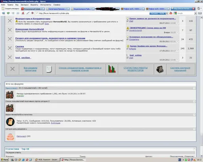203x162 pixels.
Task: Click the go-to-last-post arrow dated 17.09.2011
Action: click(x=177, y=51)
